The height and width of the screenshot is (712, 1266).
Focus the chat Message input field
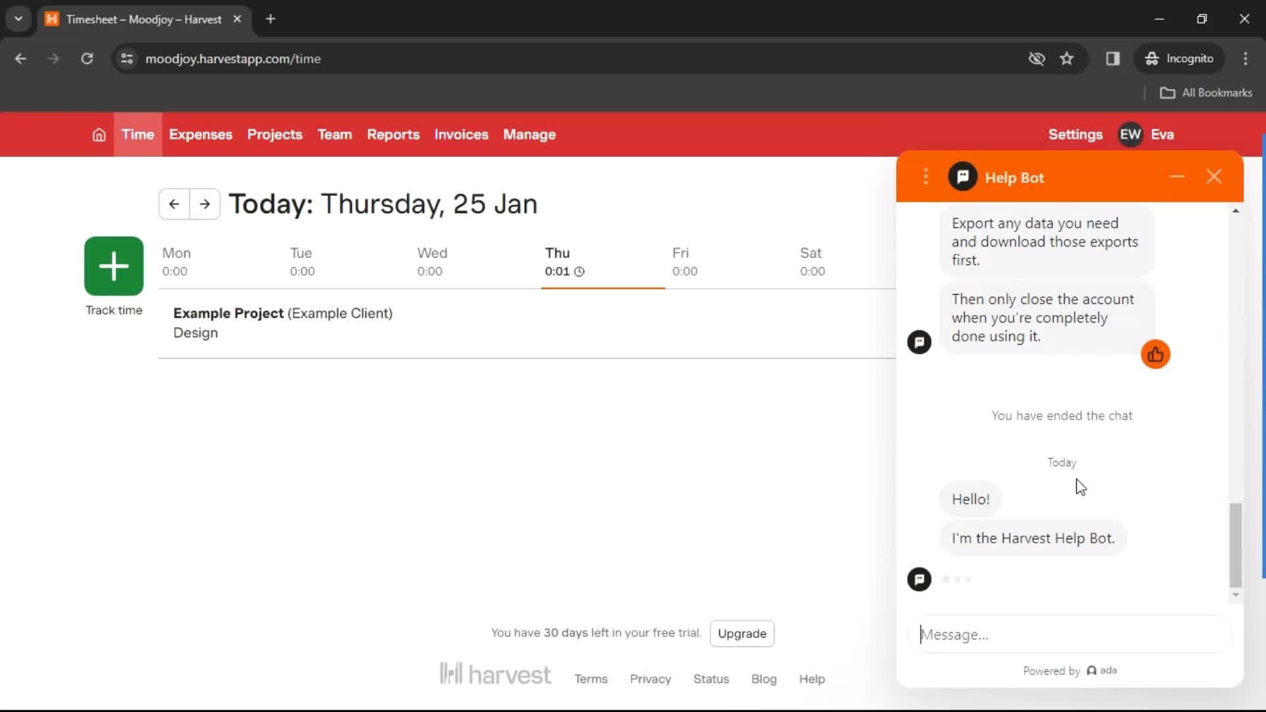click(x=1070, y=635)
